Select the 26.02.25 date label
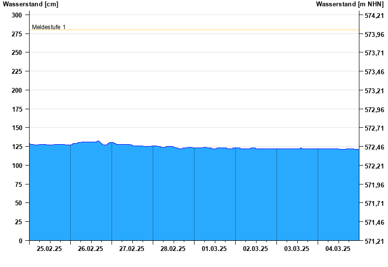Viewport: 388px width, 267px height. (x=90, y=249)
